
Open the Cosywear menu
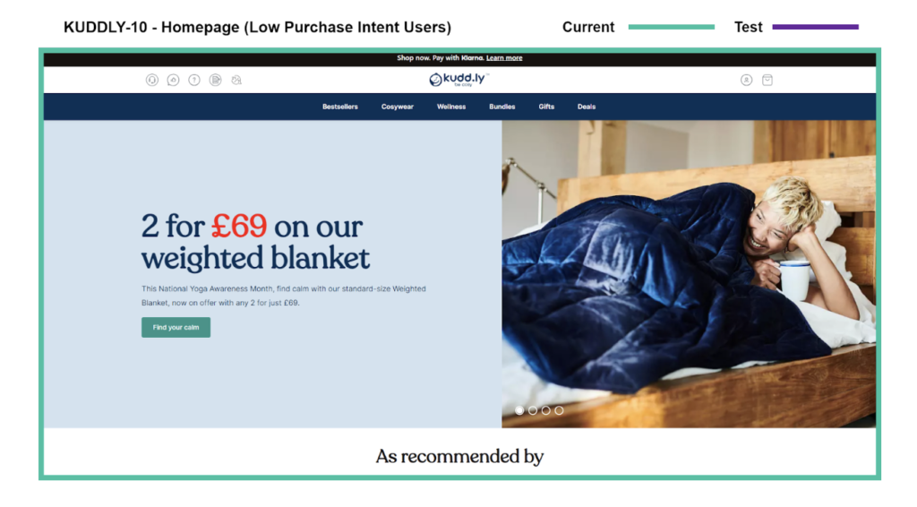397,107
